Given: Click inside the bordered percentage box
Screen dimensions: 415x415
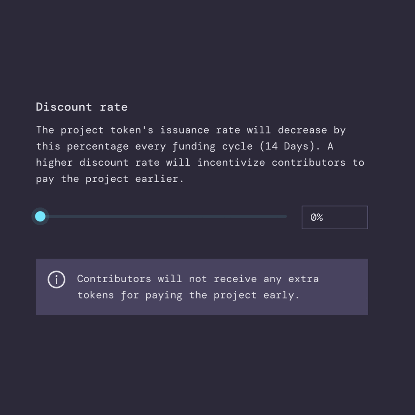Looking at the screenshot, I should [x=334, y=217].
